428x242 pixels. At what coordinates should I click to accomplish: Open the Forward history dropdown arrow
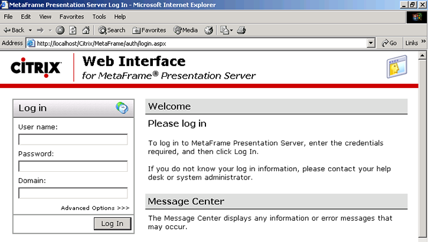click(x=50, y=30)
